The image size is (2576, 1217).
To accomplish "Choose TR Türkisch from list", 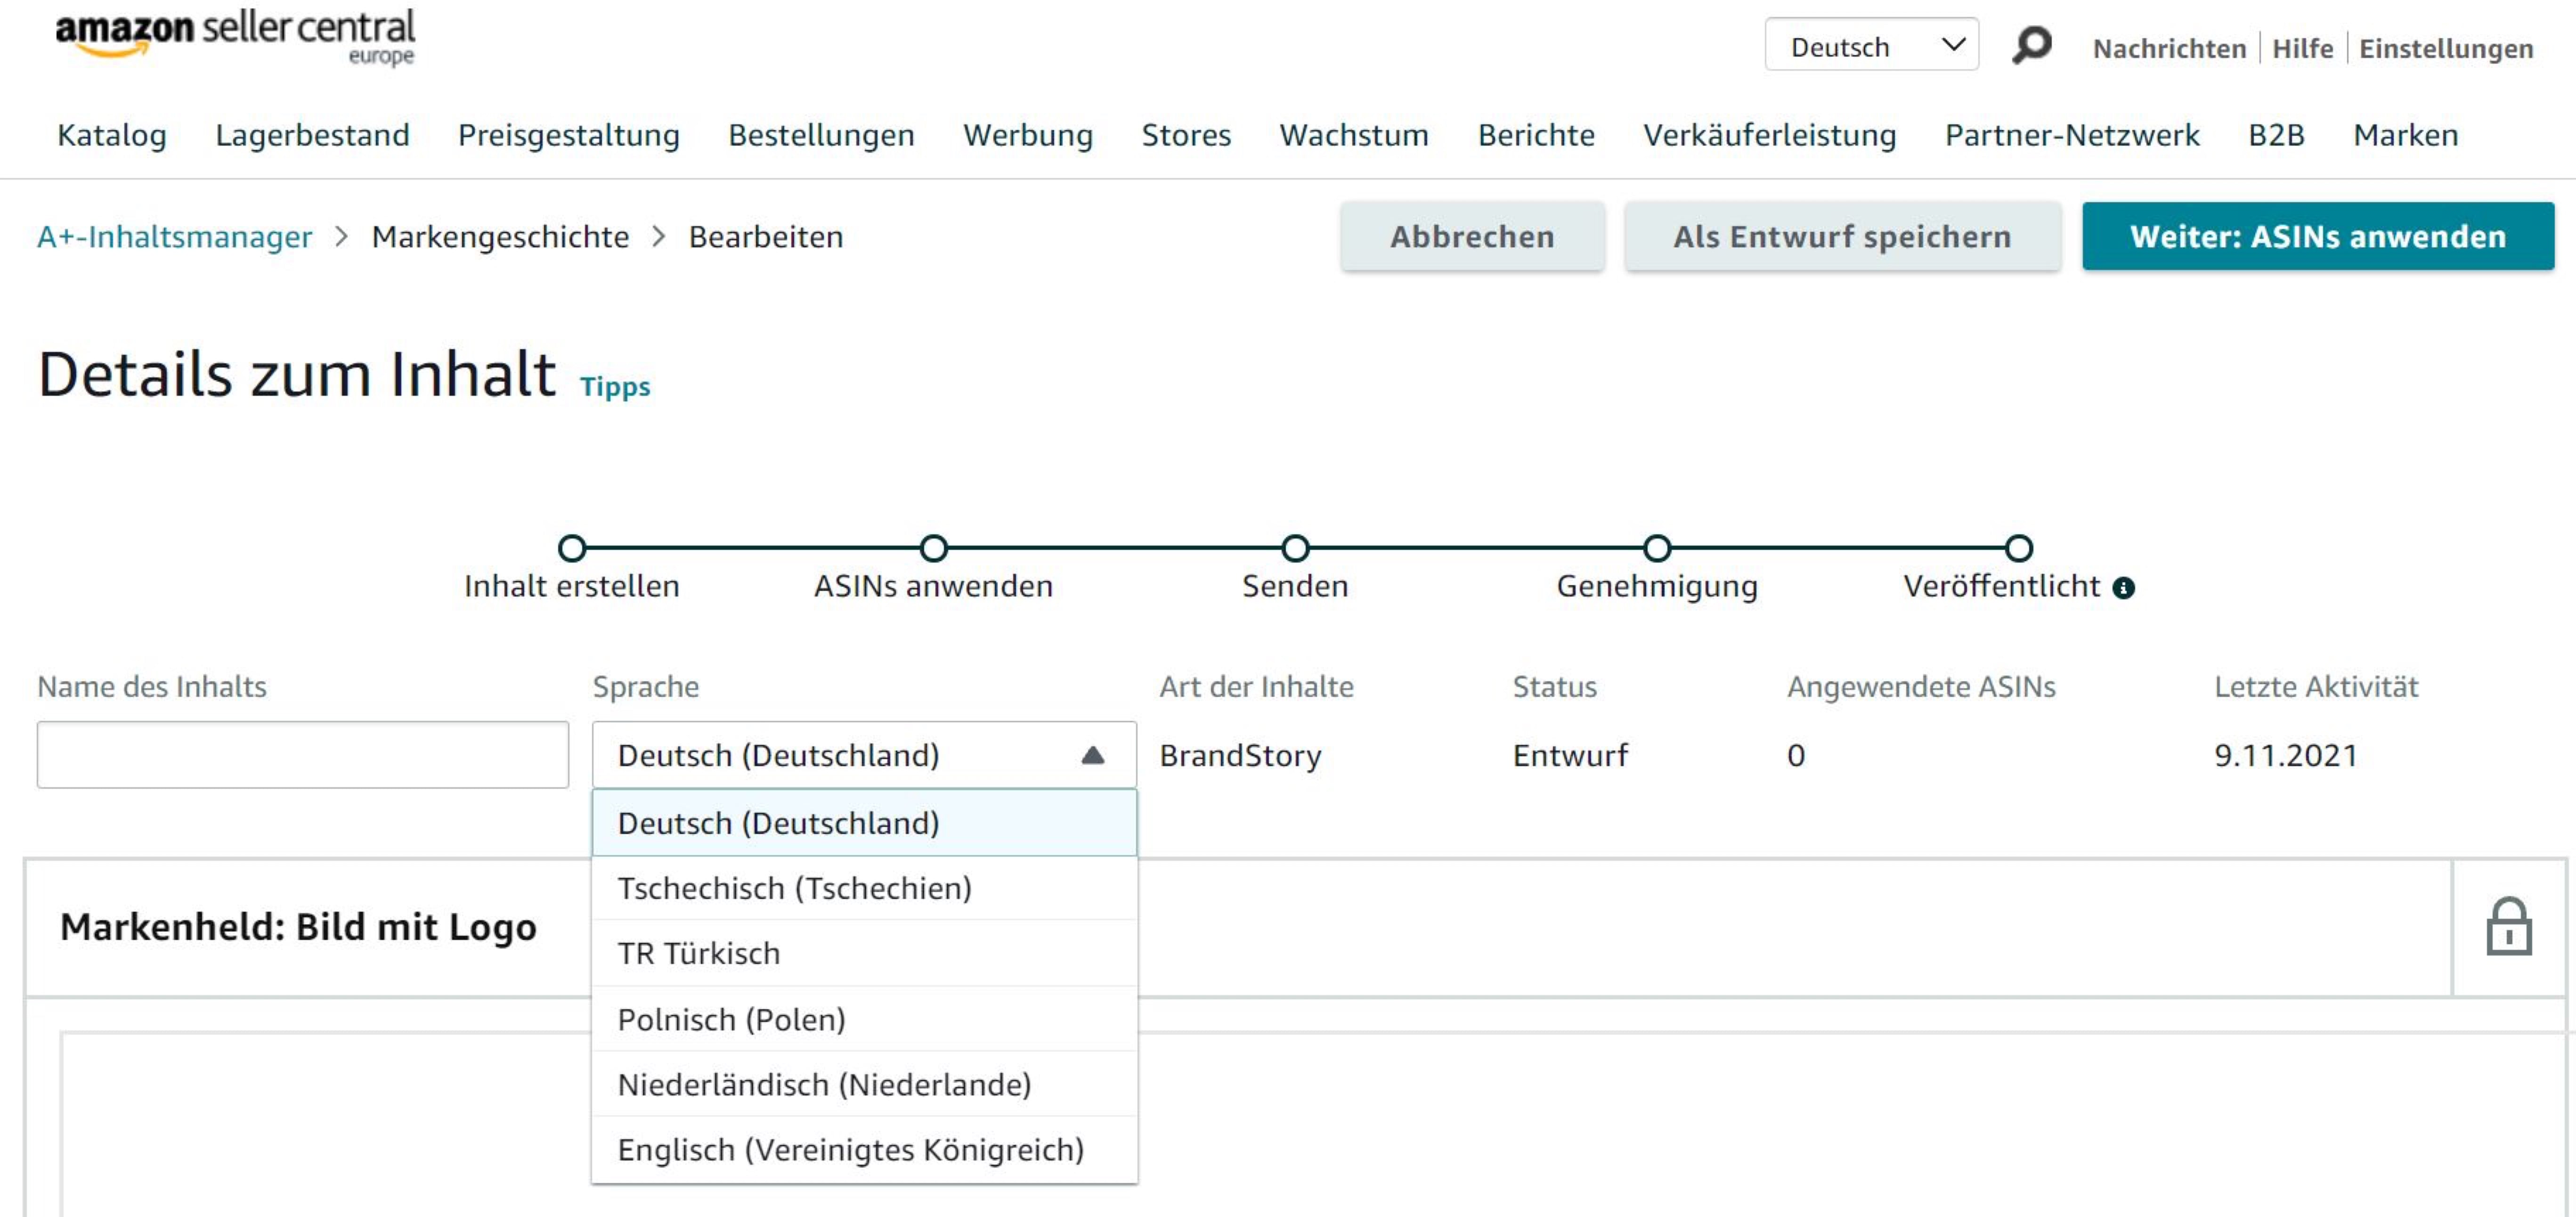I will (864, 953).
